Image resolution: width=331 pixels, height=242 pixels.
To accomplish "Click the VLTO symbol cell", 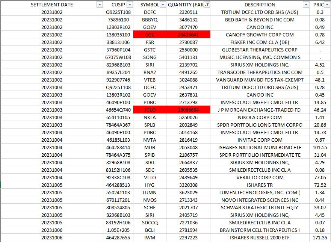I will [150, 178].
